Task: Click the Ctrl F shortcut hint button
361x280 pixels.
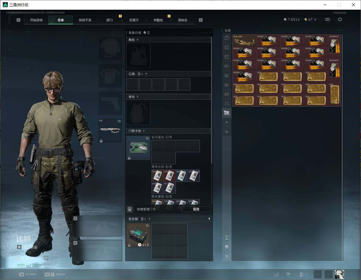Action: point(55,274)
